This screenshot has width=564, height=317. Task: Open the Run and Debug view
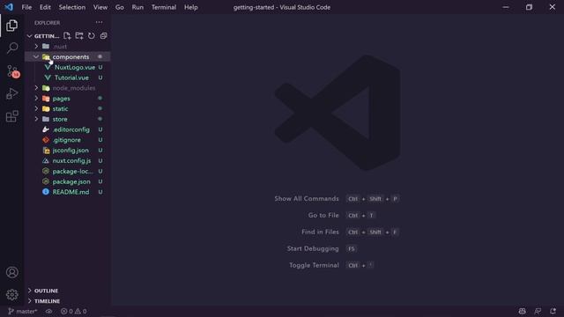[x=11, y=93]
